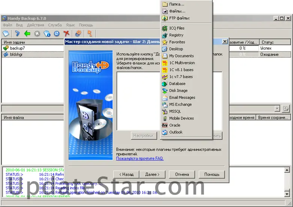Click the blue icon beside bfdshgr task
Screen dimensions: 293x207
6,54
